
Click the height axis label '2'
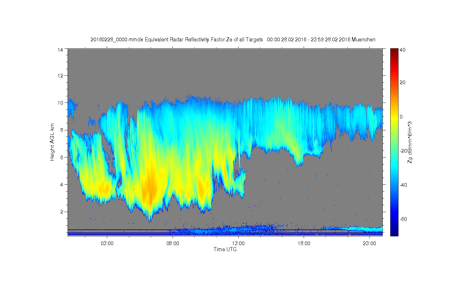point(62,211)
